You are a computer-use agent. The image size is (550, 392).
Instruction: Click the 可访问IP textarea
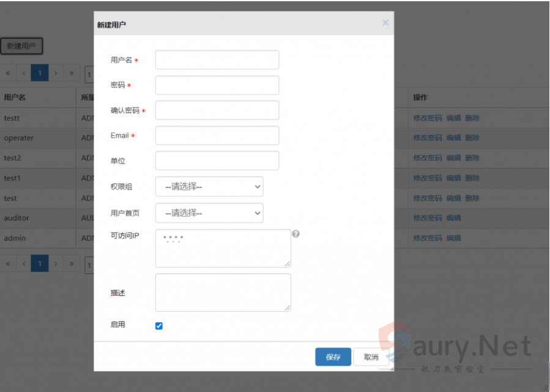223,248
